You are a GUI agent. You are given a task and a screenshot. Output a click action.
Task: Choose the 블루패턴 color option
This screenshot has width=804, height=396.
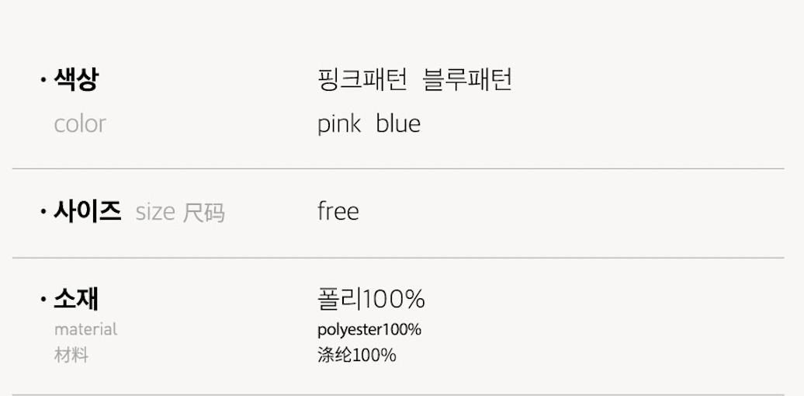click(x=467, y=79)
